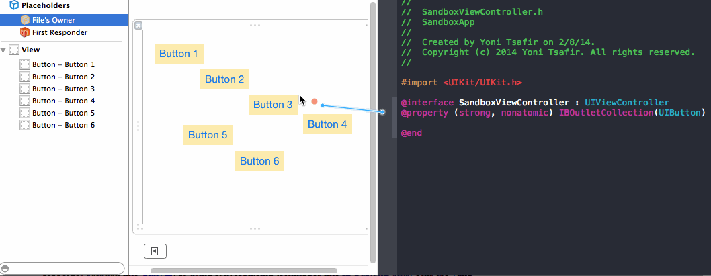Click the canvas vertical scrollbar

373,132
